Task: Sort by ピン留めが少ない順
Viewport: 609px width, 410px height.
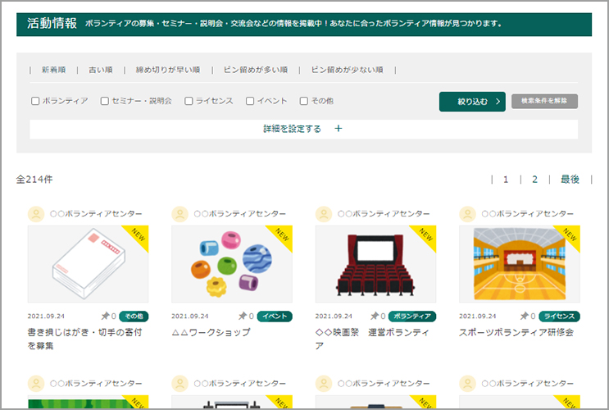Action: [x=348, y=70]
